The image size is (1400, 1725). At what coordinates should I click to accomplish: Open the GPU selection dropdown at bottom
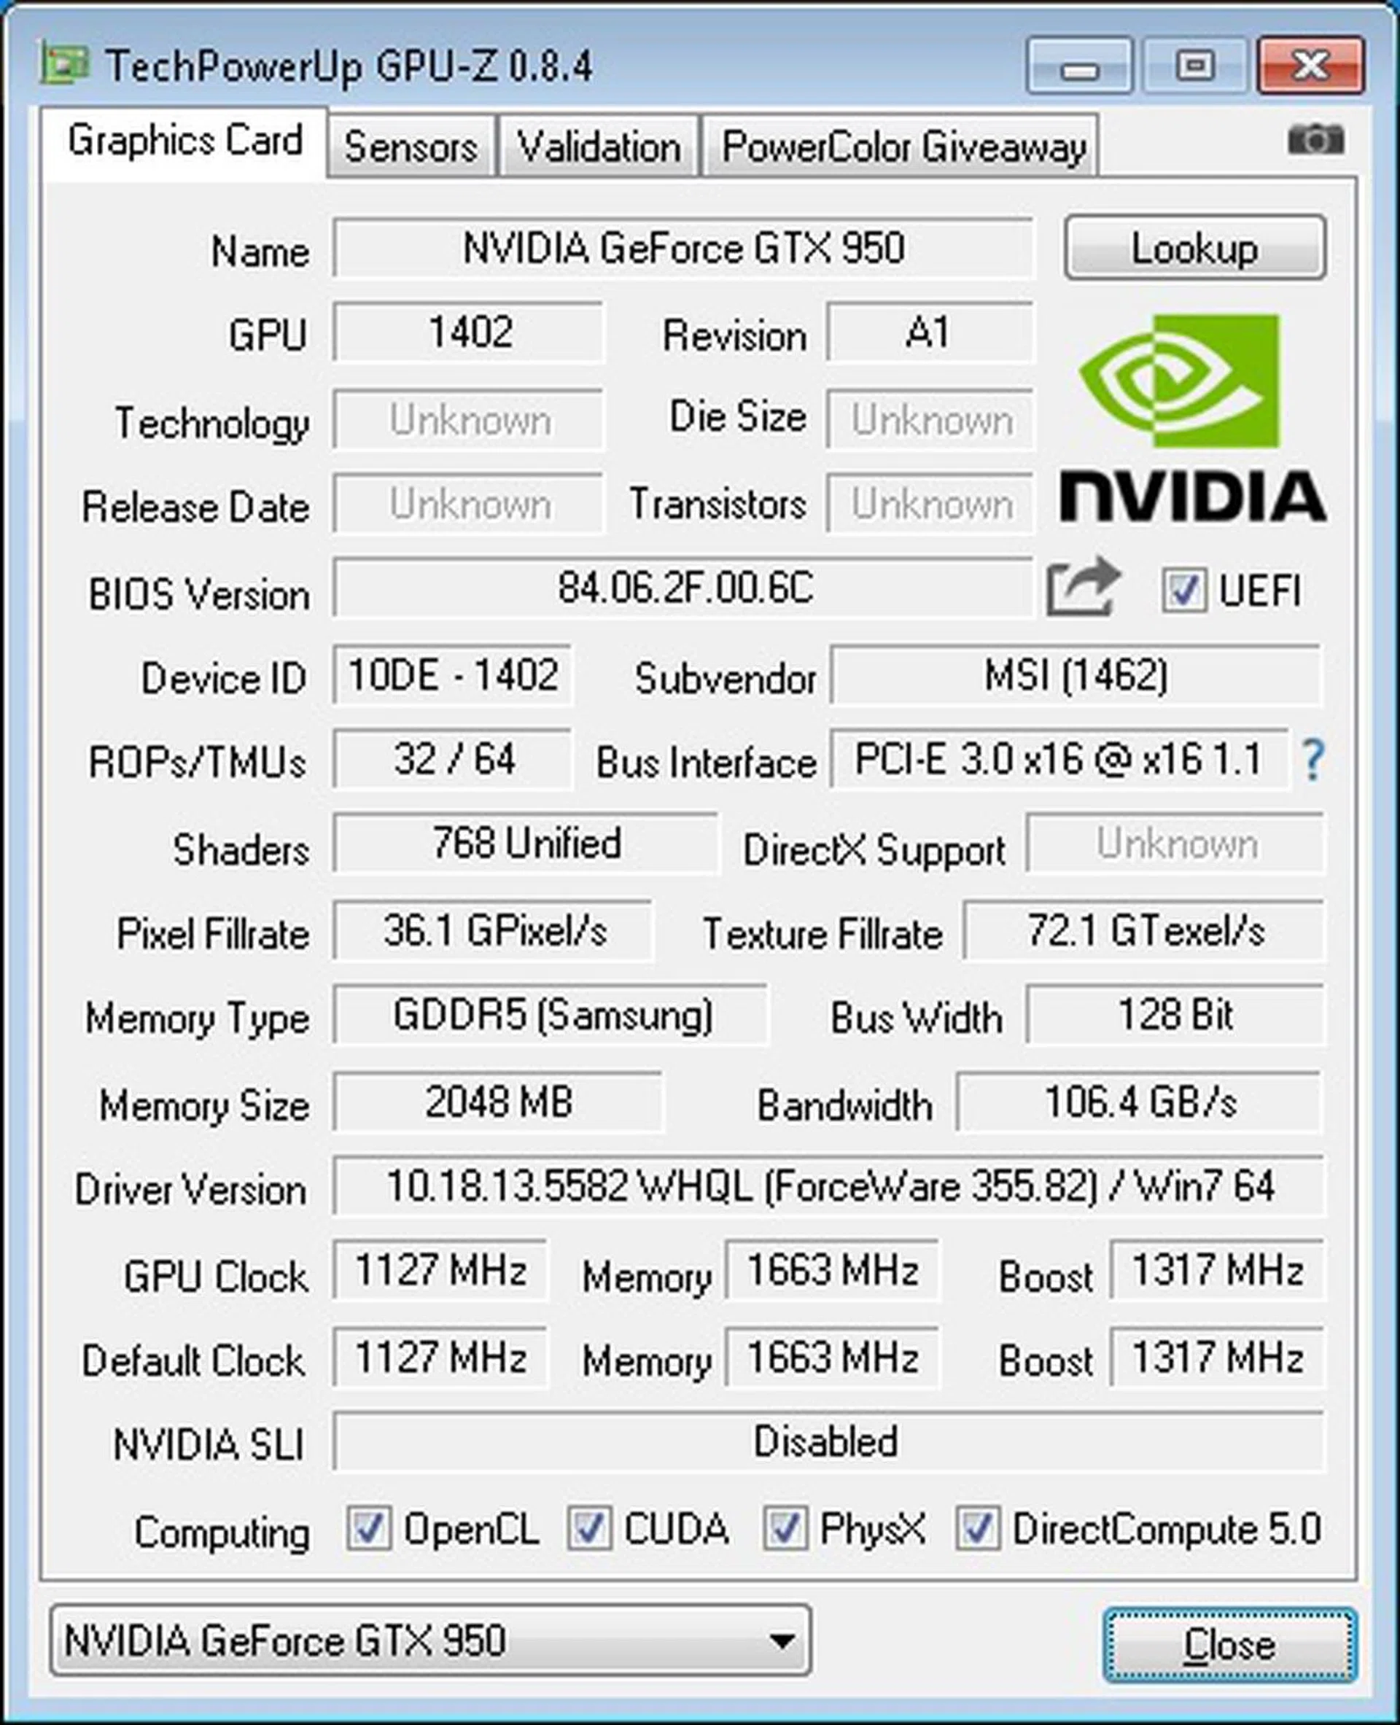(431, 1640)
